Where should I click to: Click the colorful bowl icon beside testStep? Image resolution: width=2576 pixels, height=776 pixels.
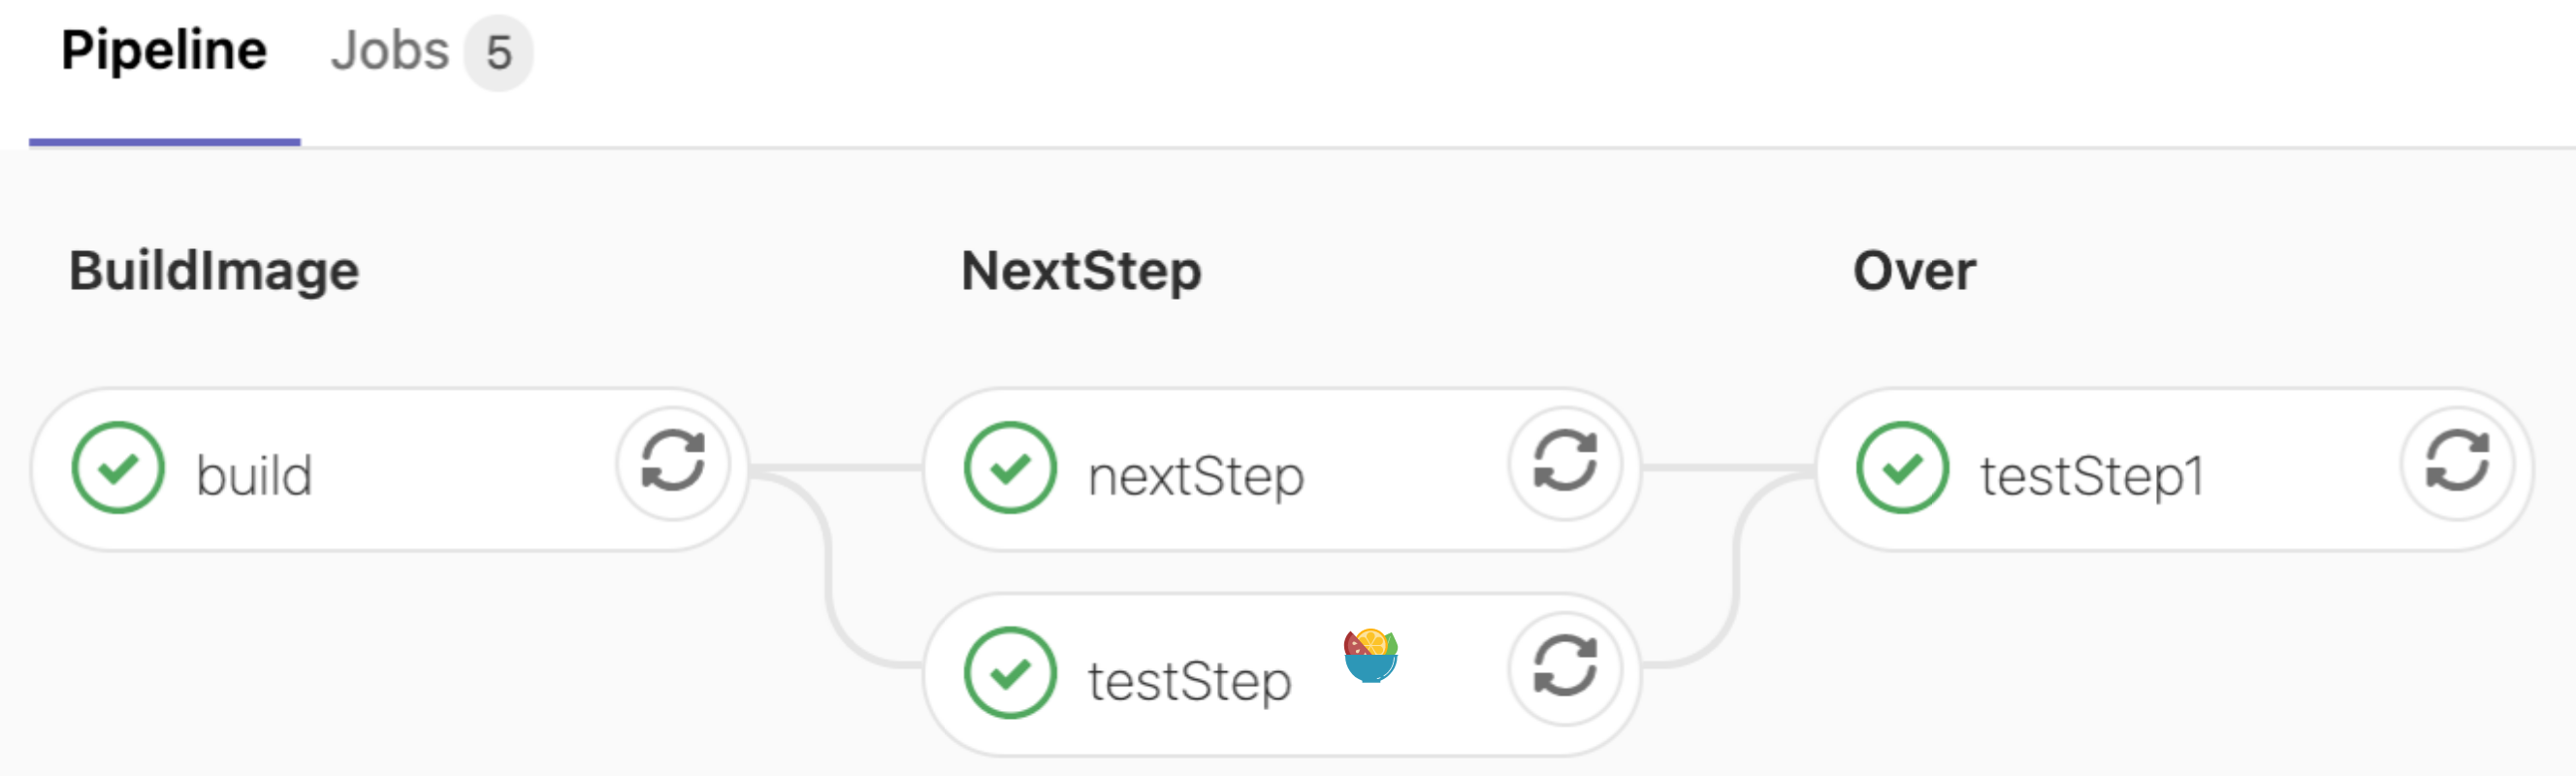coord(1370,655)
